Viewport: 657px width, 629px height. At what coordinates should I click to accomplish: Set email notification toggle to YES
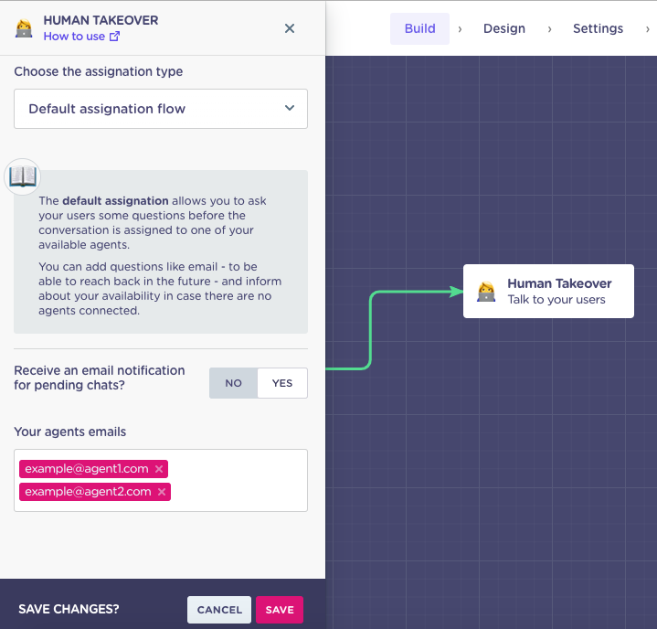coord(282,383)
